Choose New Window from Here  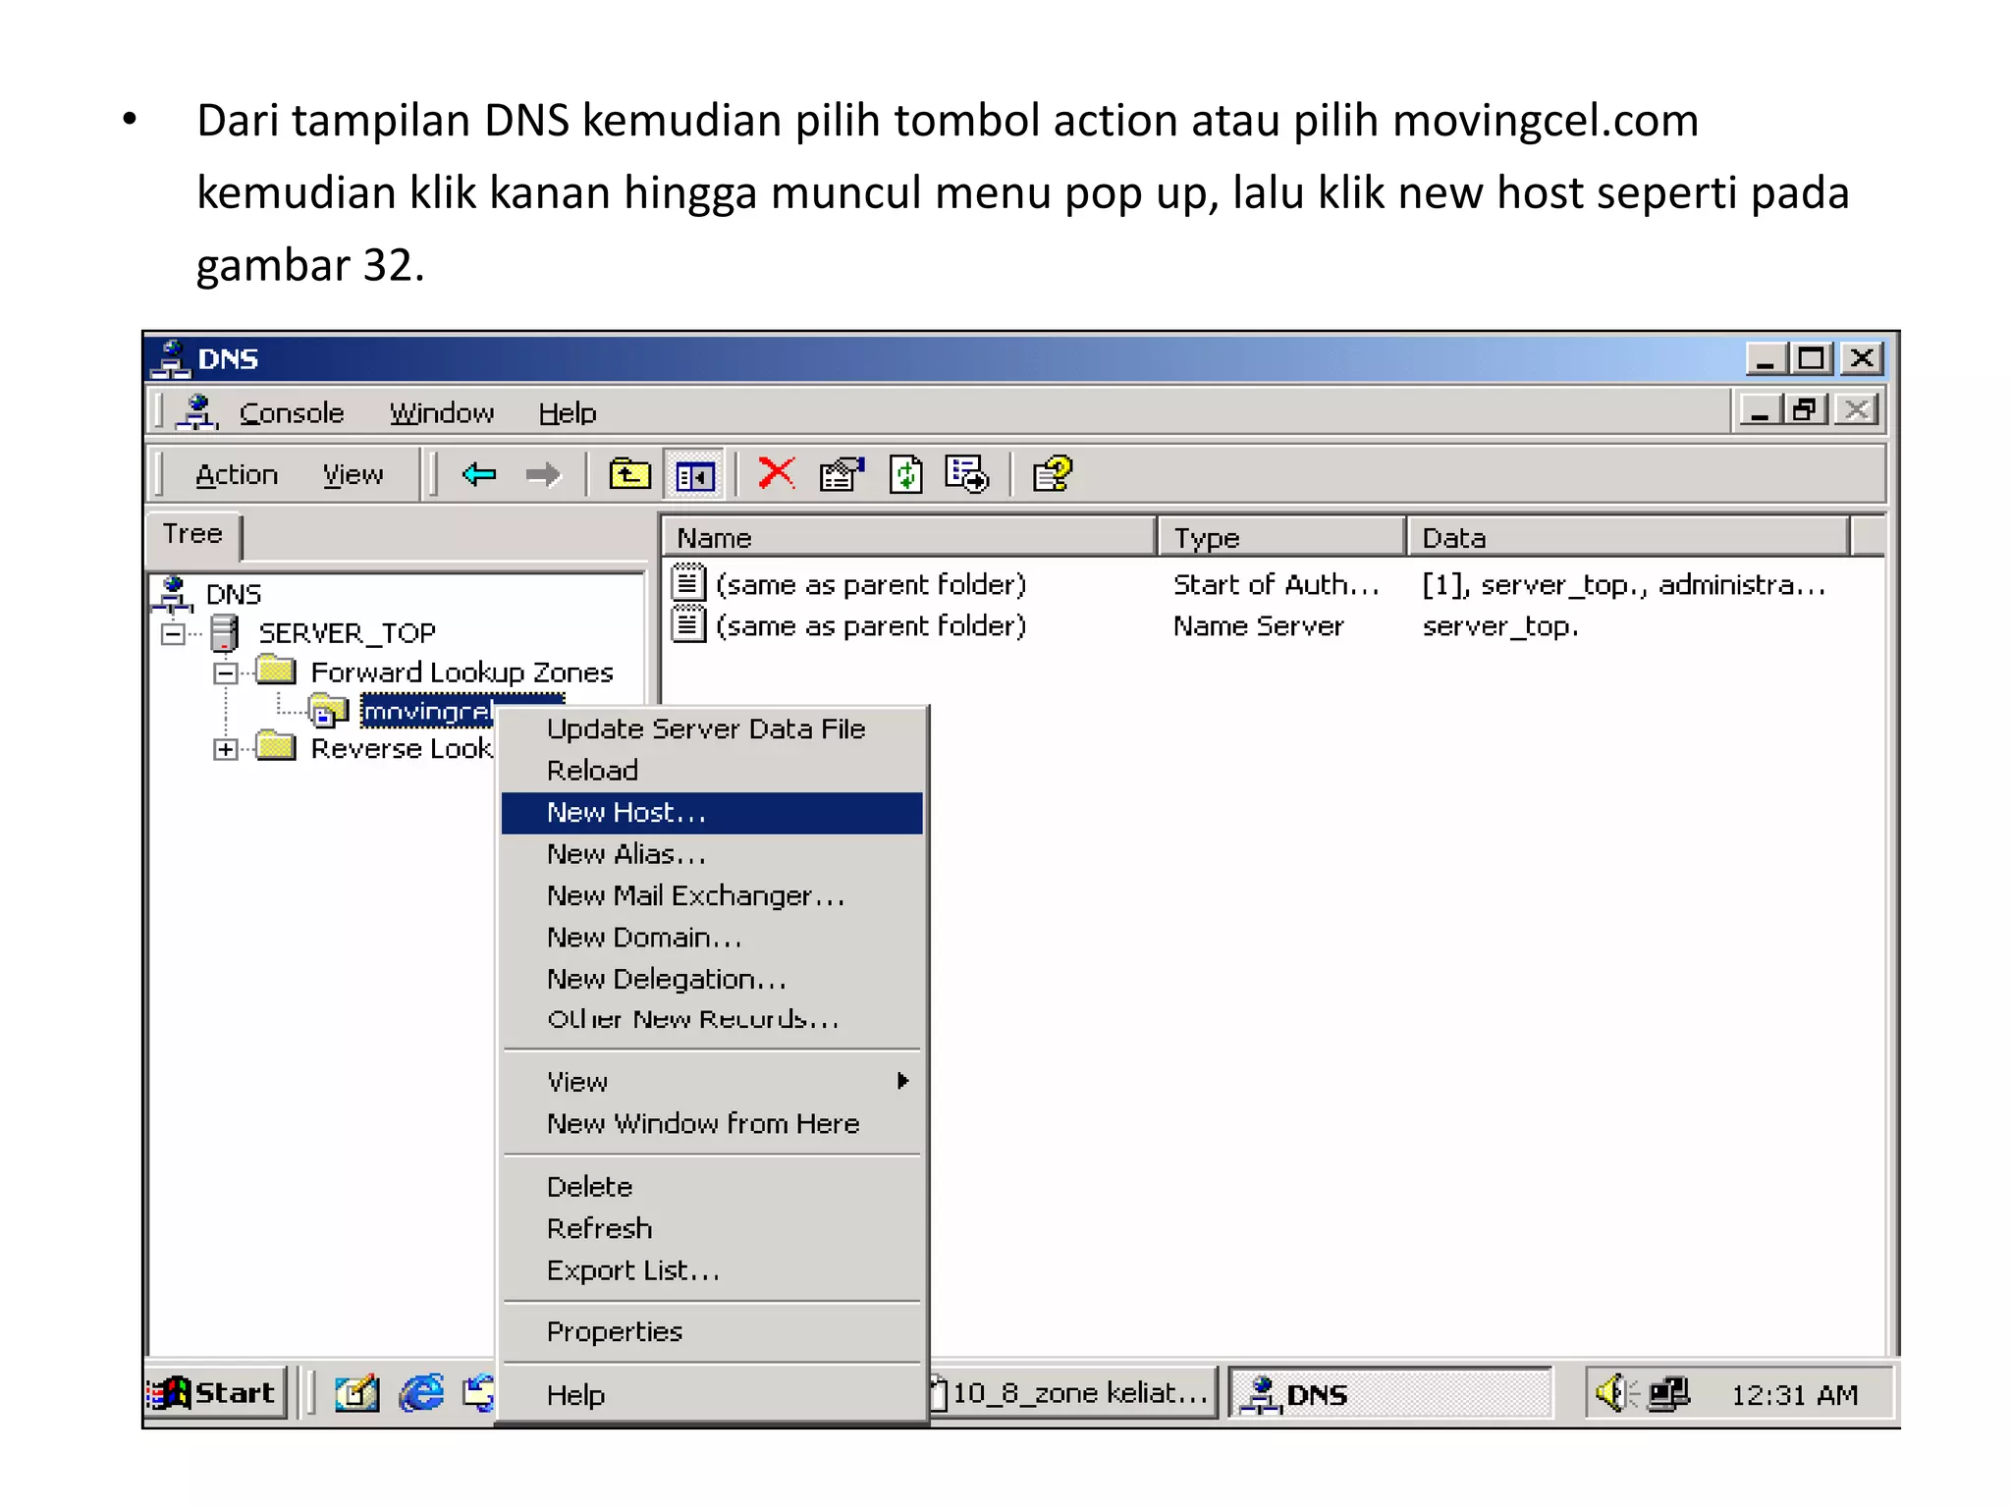pos(712,1123)
